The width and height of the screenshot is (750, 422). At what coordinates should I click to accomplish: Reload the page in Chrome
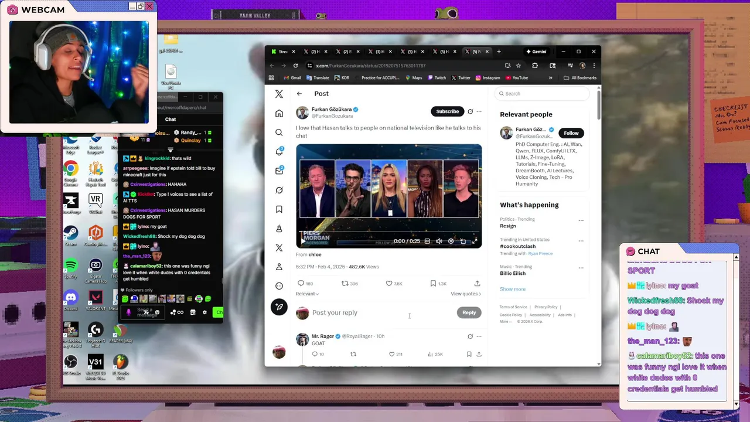click(295, 66)
